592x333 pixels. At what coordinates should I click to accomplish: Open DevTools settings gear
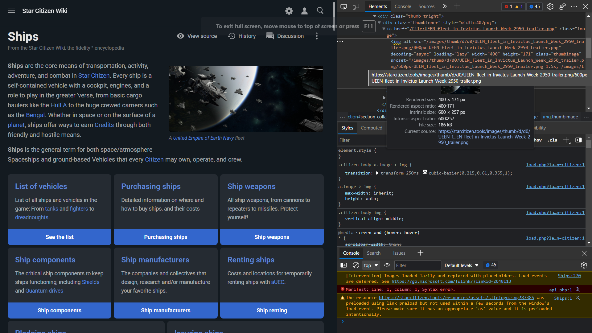tap(550, 6)
